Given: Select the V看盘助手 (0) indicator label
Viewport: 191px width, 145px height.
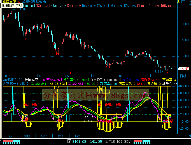Looking at the screenshot, I should coord(13,80).
